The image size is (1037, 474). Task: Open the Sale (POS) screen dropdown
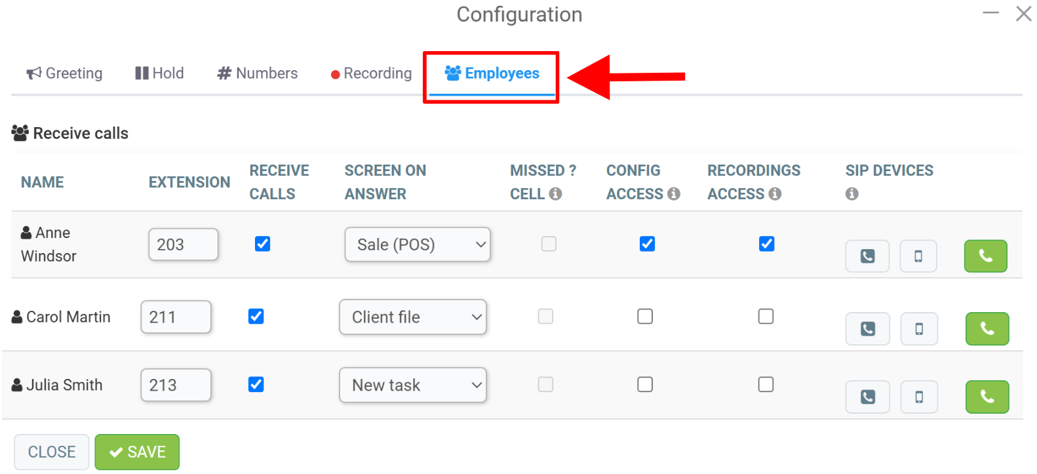click(418, 245)
